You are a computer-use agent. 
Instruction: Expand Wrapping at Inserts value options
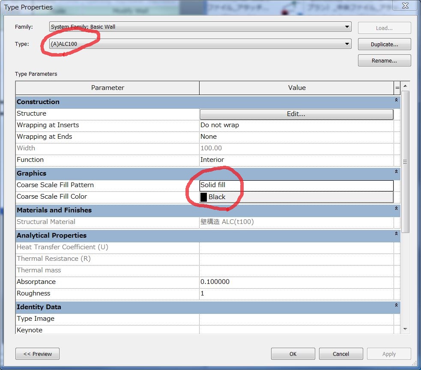click(x=296, y=125)
